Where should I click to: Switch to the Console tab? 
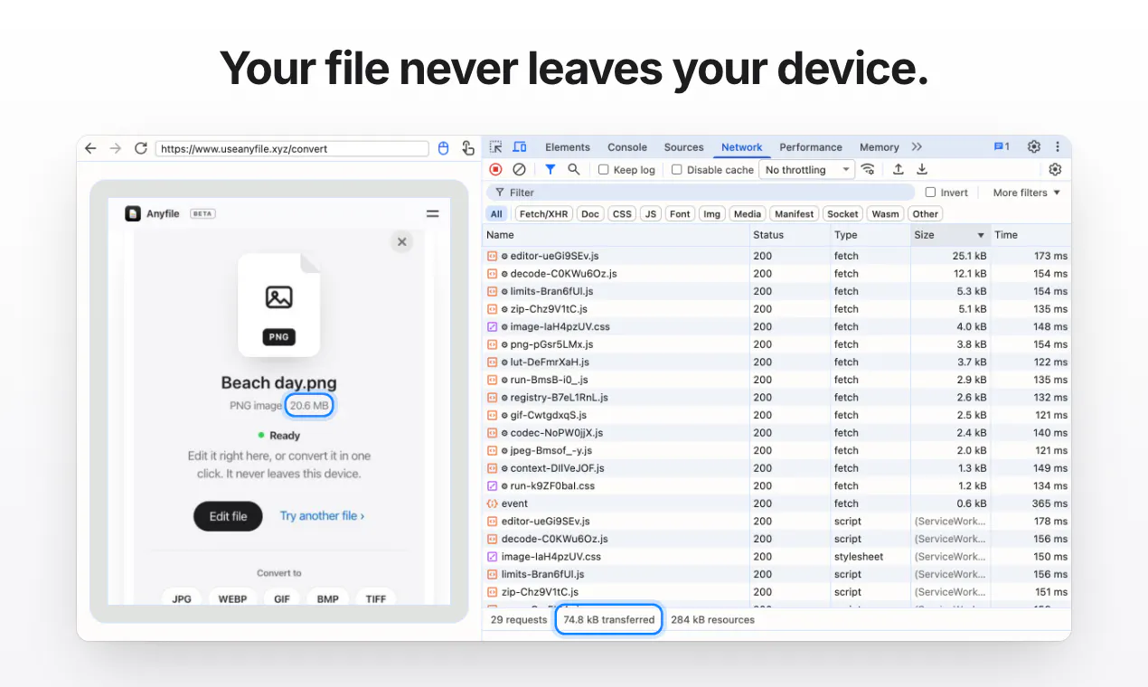pyautogui.click(x=627, y=147)
